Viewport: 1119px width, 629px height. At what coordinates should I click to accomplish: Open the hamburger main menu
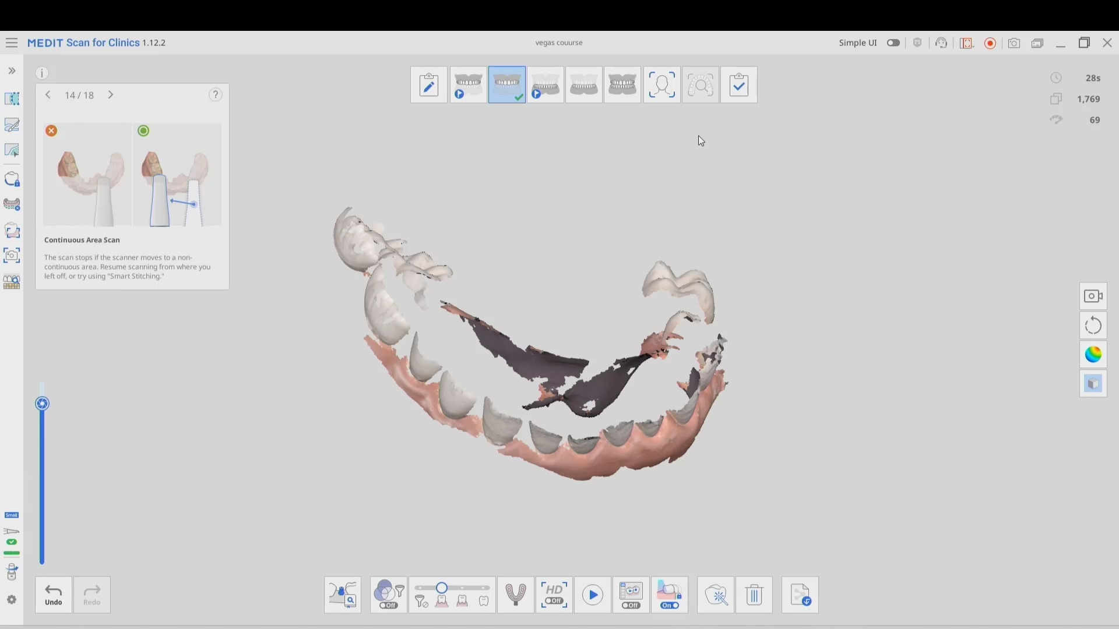[x=12, y=43]
